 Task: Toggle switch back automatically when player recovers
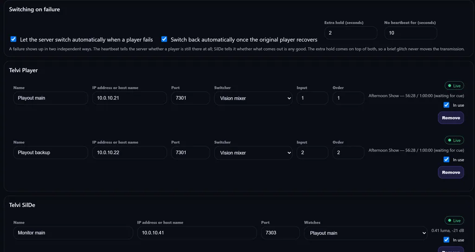pos(164,39)
